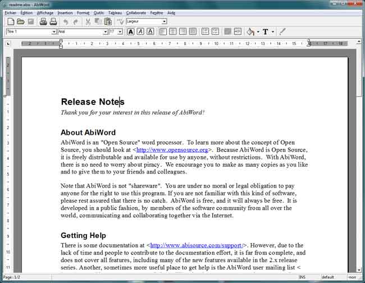This screenshot has width=365, height=283.
Task: Toggle underline formatting
Action: click(150, 31)
